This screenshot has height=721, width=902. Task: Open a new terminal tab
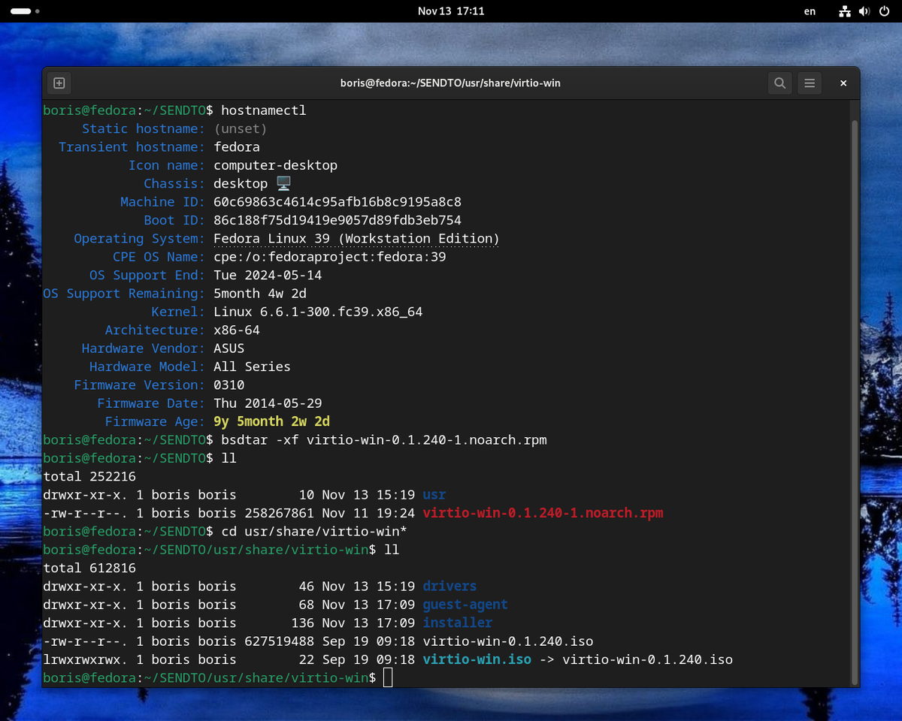[x=59, y=83]
